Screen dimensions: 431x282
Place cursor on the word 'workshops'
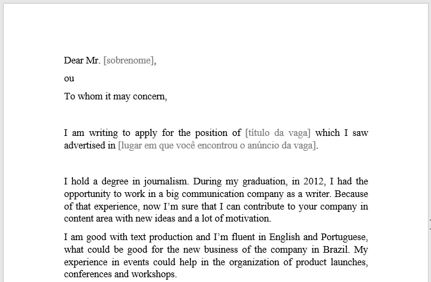click(154, 274)
